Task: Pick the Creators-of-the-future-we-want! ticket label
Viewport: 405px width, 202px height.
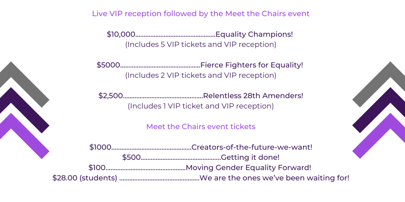Action: pos(252,147)
